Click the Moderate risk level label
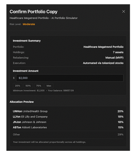 coord(29,24)
